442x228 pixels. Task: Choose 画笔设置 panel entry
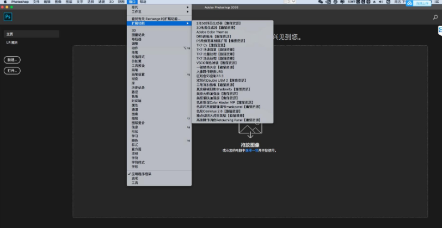point(159,75)
